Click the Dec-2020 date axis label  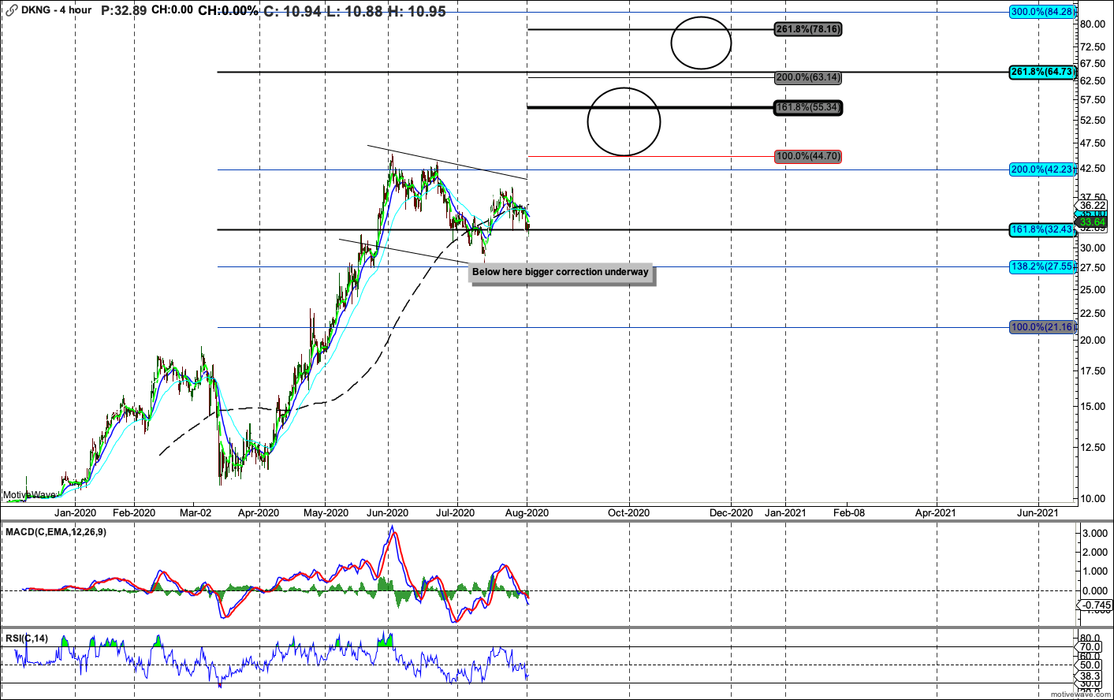(x=731, y=512)
